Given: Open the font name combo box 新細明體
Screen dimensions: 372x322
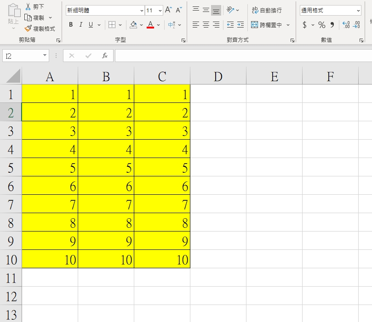Looking at the screenshot, I should (105, 11).
